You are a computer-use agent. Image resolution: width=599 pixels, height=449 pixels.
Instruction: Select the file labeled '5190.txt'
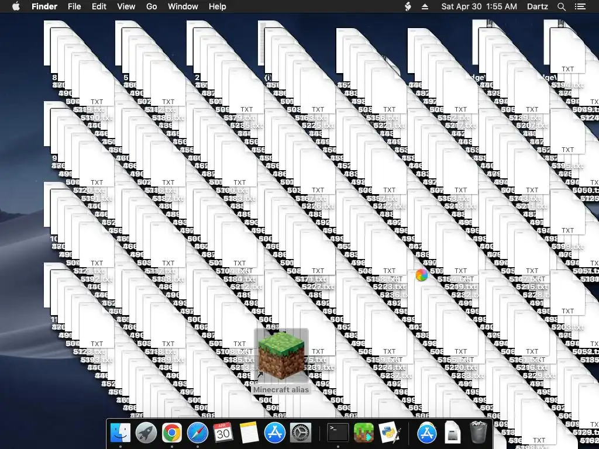tap(97, 118)
